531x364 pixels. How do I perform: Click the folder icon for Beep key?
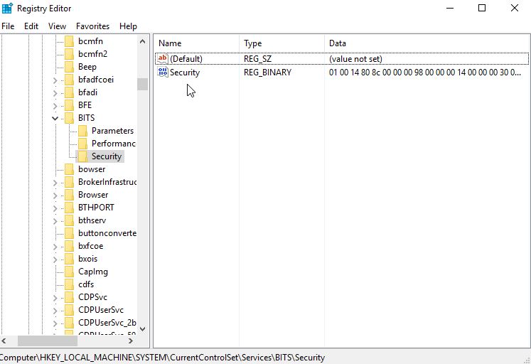pyautogui.click(x=69, y=67)
